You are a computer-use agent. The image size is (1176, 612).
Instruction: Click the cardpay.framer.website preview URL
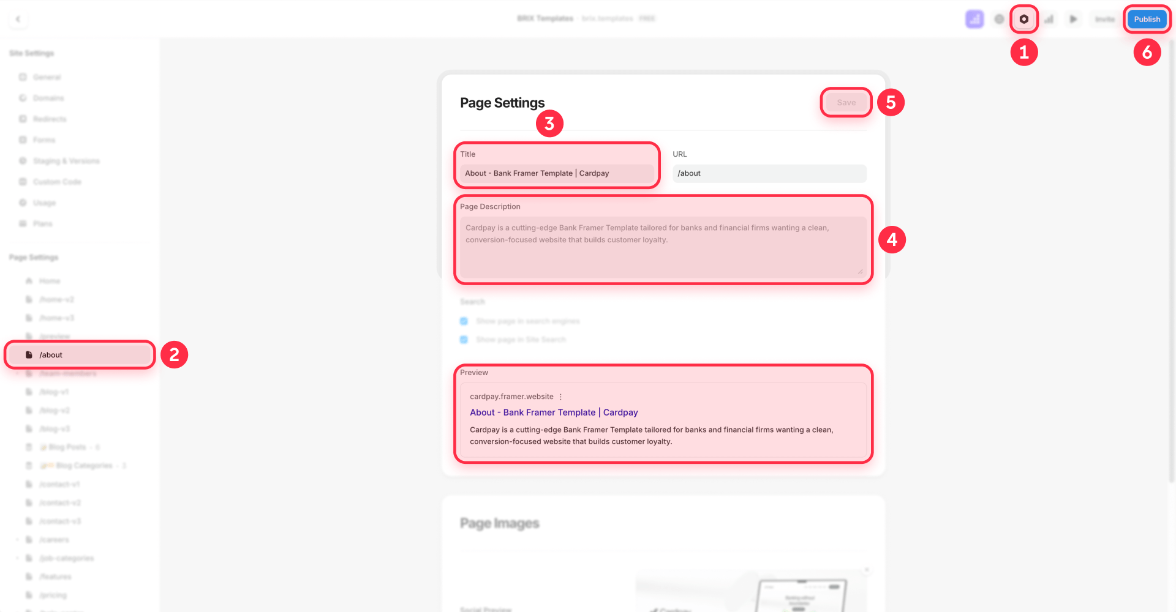pyautogui.click(x=511, y=397)
